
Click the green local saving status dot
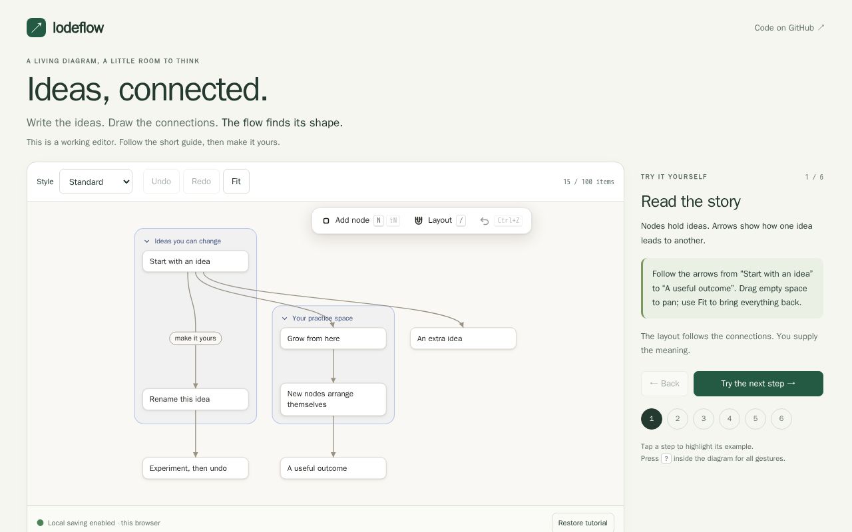click(x=40, y=523)
